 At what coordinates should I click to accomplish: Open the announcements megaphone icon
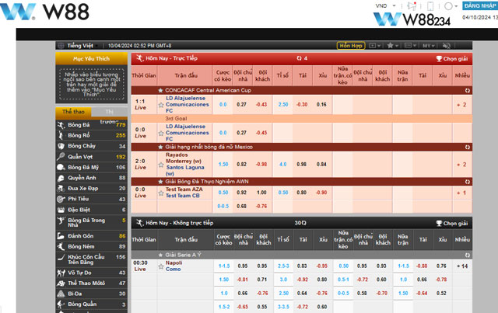pos(412,6)
